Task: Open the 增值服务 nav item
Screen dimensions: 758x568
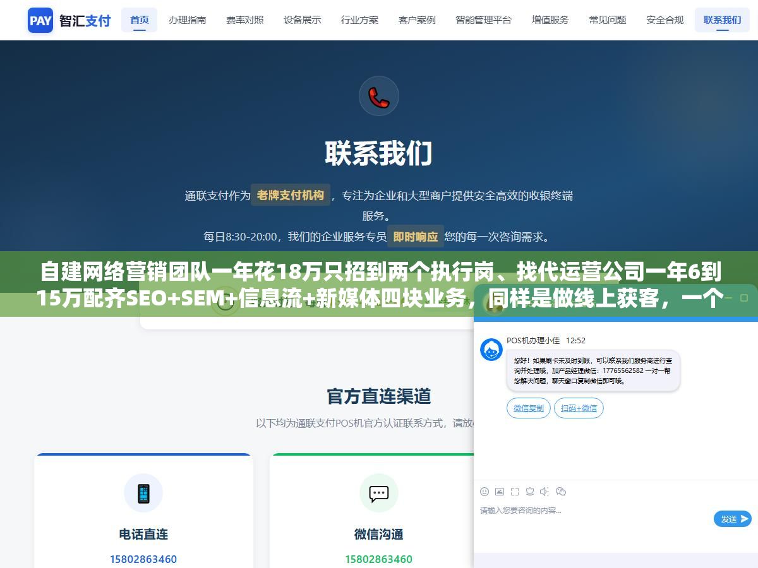Action: click(550, 20)
